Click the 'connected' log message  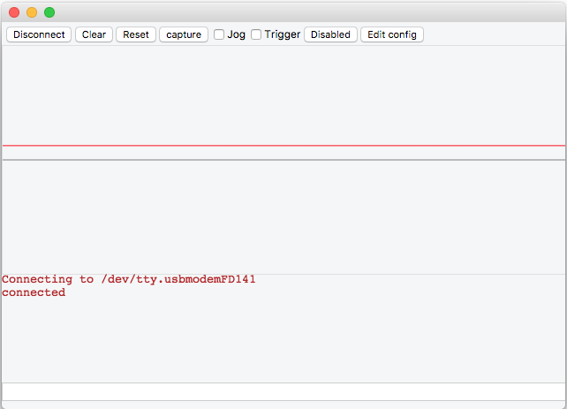tap(34, 292)
